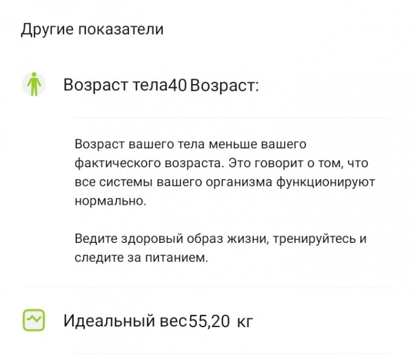Click the "кг" unit label

click(245, 322)
